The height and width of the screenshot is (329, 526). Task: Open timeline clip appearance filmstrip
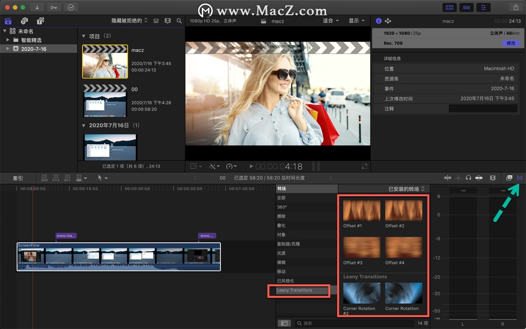[492, 178]
